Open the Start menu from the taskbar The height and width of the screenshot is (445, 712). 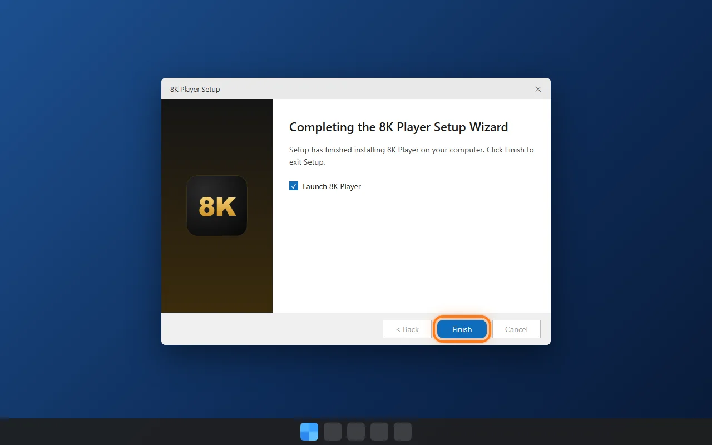click(x=309, y=432)
